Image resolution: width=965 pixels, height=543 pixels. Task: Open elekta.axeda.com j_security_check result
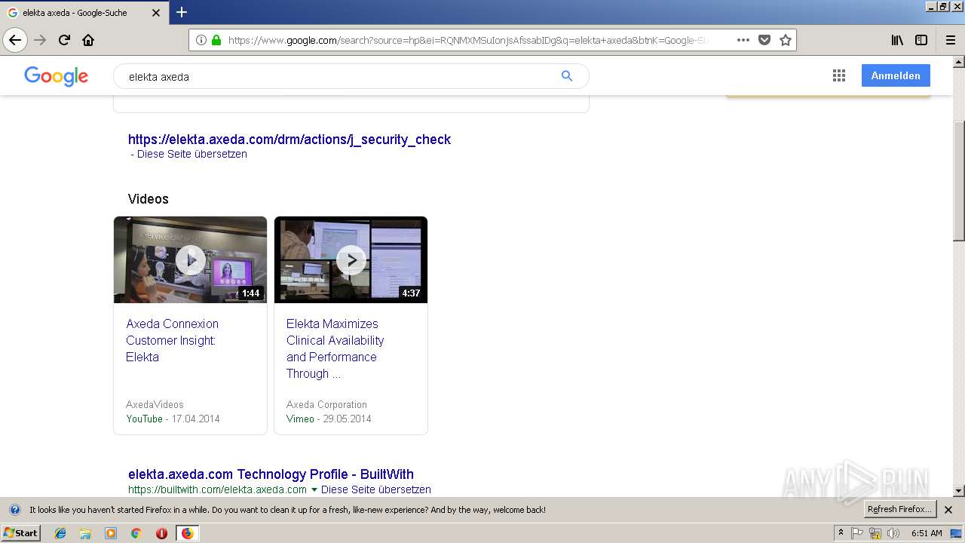[x=289, y=140]
